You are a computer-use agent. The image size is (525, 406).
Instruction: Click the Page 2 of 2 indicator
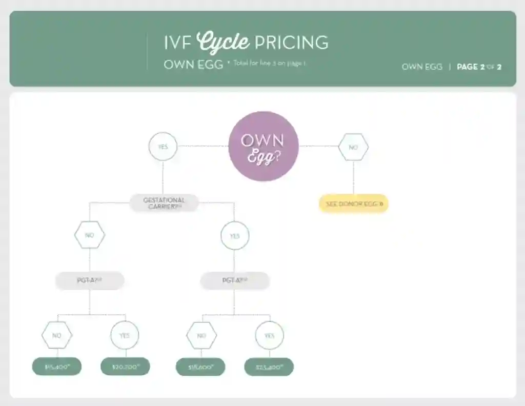(479, 67)
